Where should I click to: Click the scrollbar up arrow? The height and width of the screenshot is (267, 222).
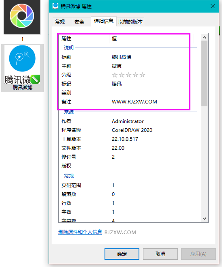[205, 37]
